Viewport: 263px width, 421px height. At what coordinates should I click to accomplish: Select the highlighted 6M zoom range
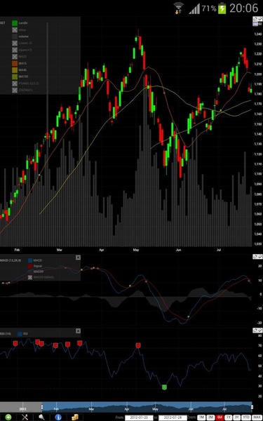point(220,417)
